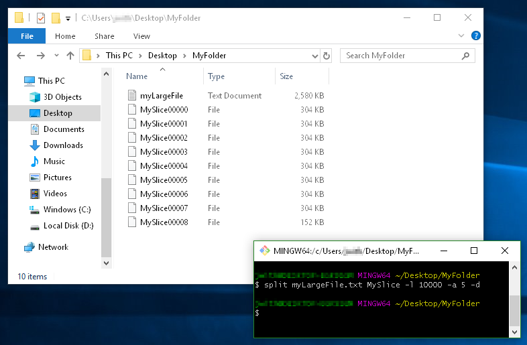Click the Up arrow navigation icon
Viewport: 527px width, 345px height.
[71, 56]
